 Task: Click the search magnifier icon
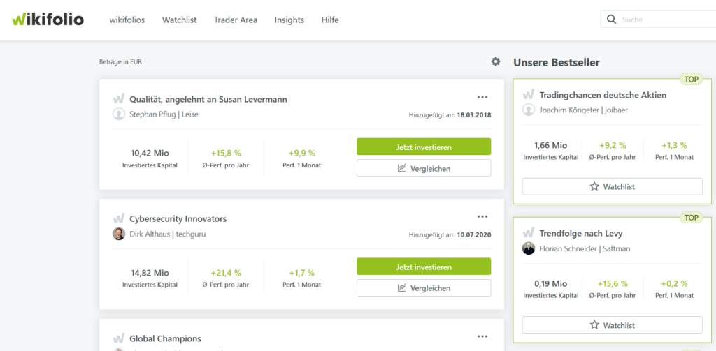[611, 20]
